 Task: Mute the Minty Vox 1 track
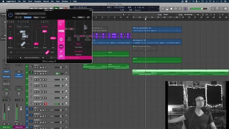[35, 104]
